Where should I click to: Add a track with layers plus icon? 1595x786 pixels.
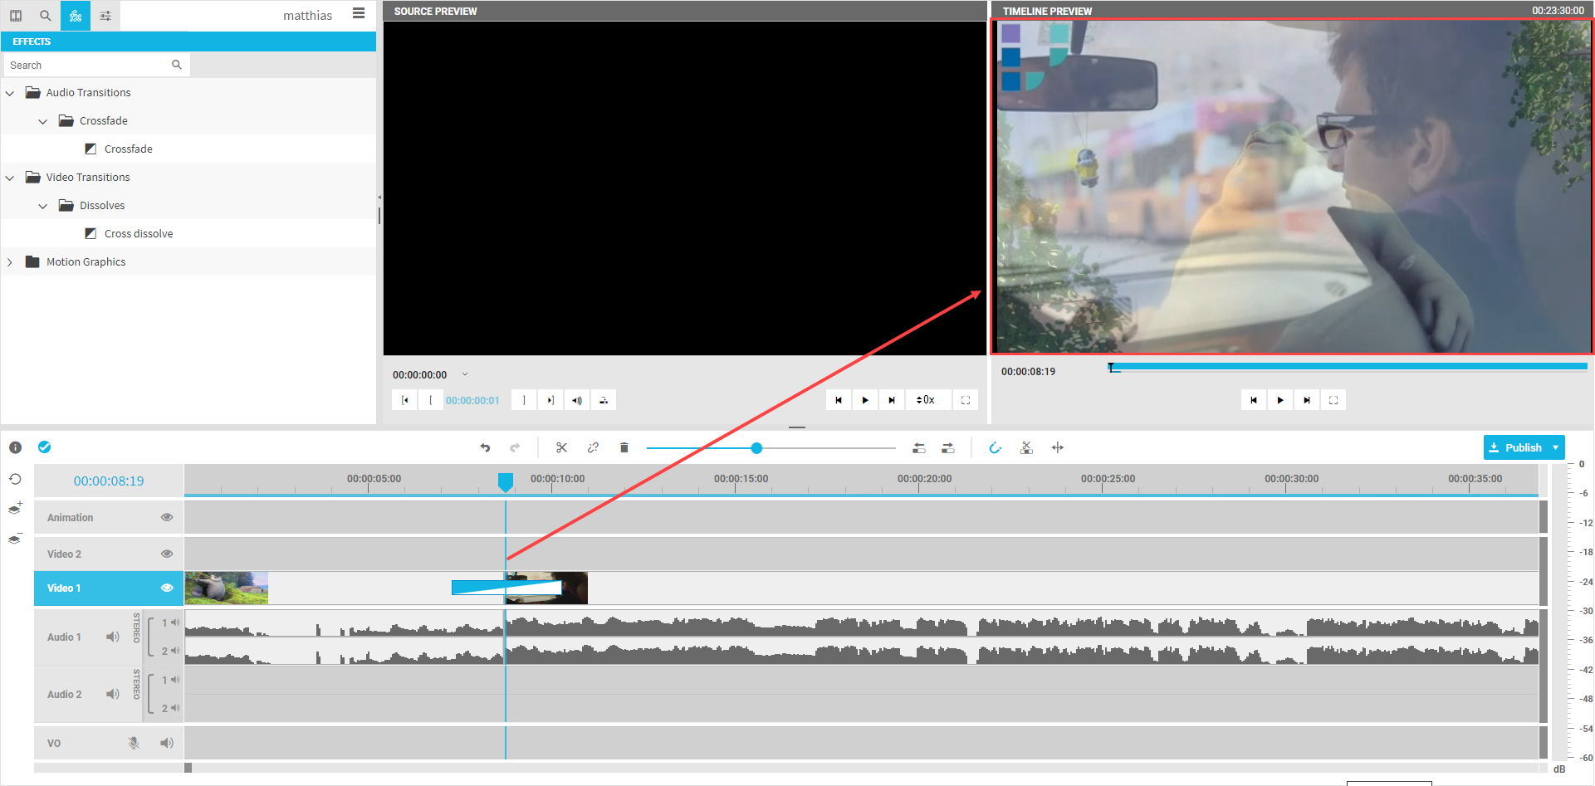click(x=15, y=508)
